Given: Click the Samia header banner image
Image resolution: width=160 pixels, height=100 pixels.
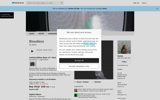Looking at the screenshot, I should (80, 21).
